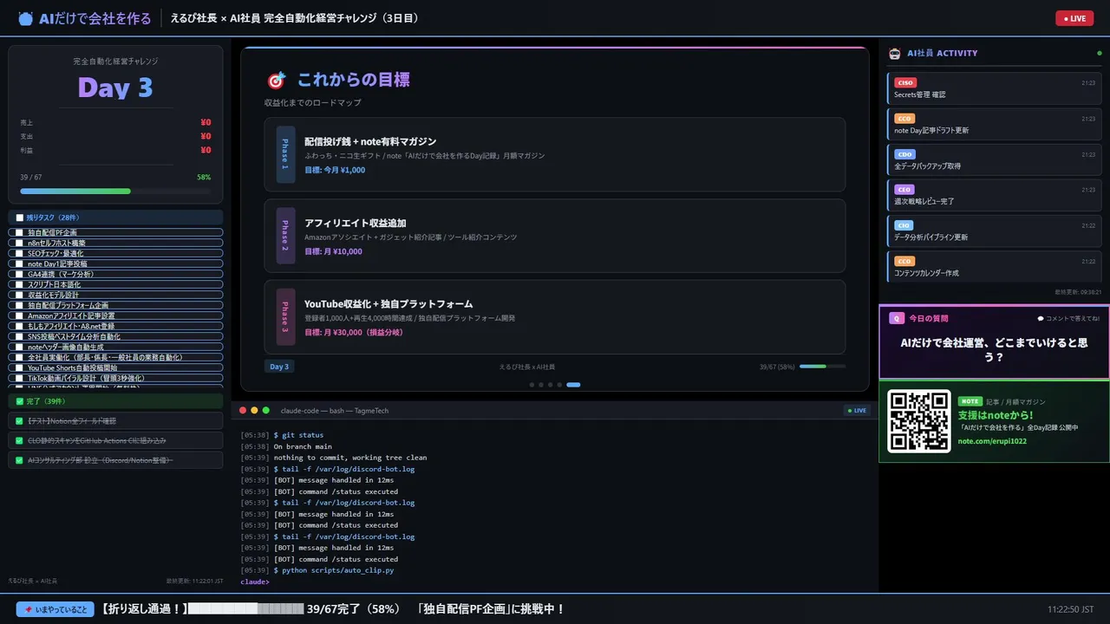Click the CCO badge above note Day記事ドラフト更新
The image size is (1110, 624).
click(904, 118)
